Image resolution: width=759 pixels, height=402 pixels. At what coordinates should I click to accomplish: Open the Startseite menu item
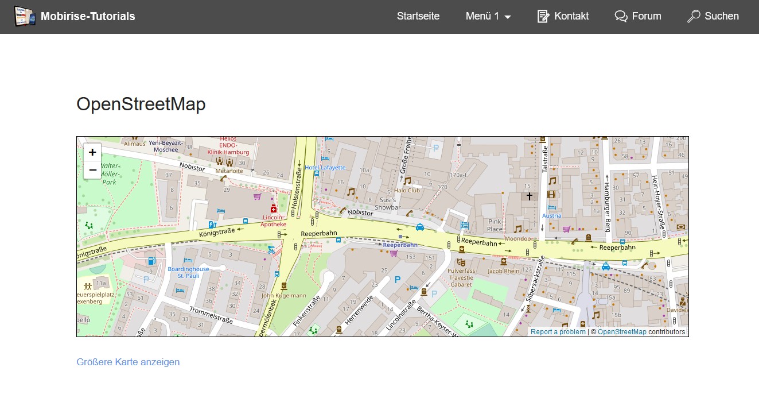(418, 16)
